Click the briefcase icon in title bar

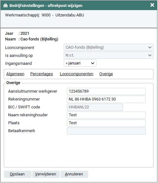[5, 5]
